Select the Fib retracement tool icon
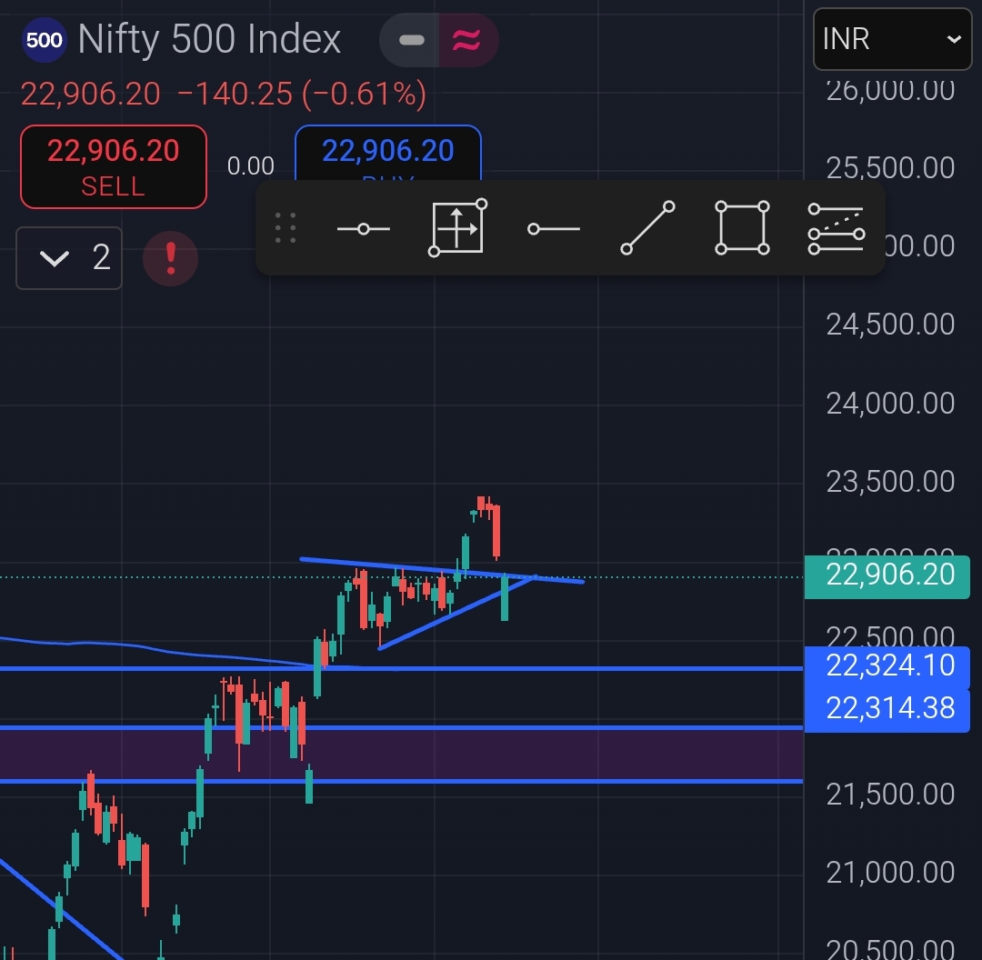Viewport: 982px width, 960px height. tap(835, 228)
